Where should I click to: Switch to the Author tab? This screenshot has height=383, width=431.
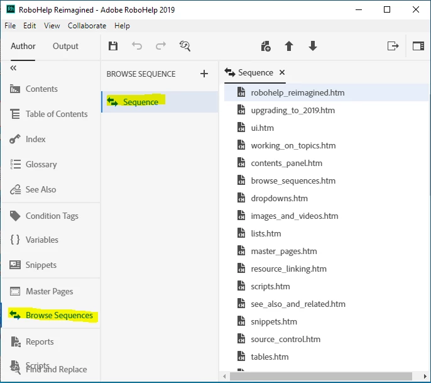(x=23, y=46)
